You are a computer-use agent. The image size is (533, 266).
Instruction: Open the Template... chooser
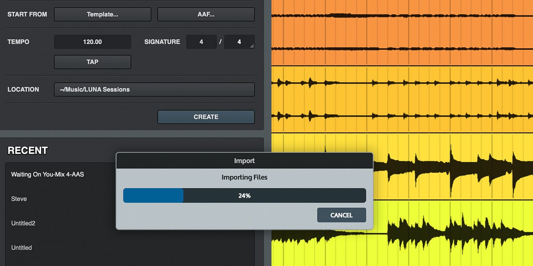(102, 14)
